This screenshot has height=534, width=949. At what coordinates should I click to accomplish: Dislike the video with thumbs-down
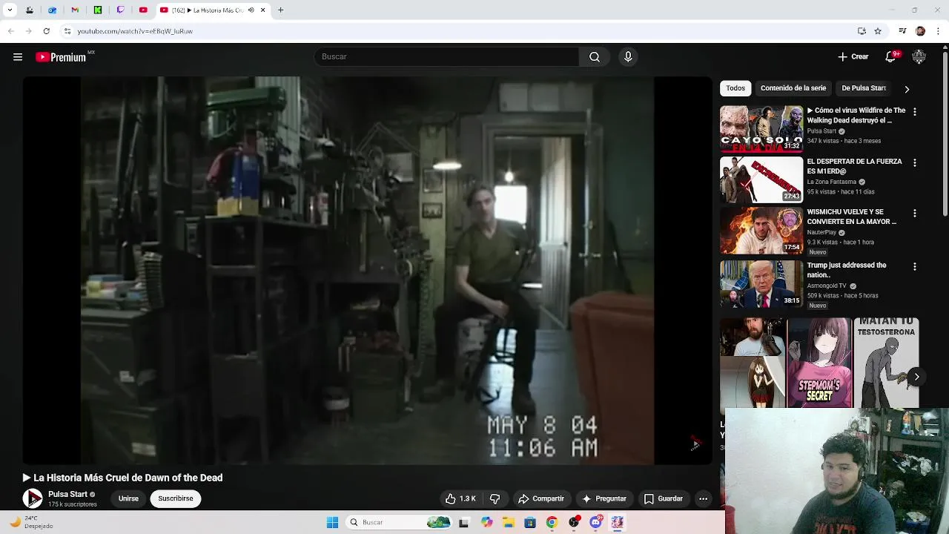[495, 499]
